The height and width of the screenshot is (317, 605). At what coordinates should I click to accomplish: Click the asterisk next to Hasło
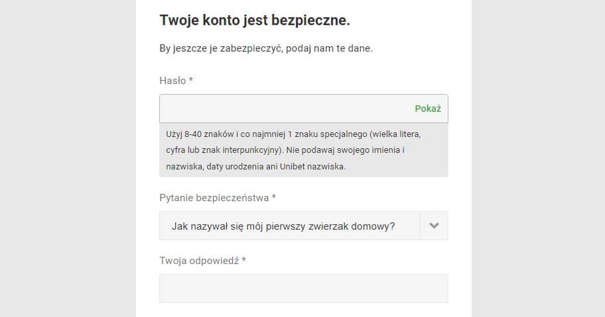(191, 81)
